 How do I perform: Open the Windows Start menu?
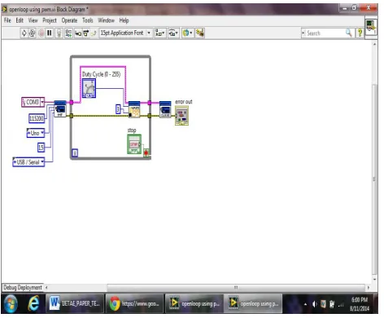click(11, 303)
